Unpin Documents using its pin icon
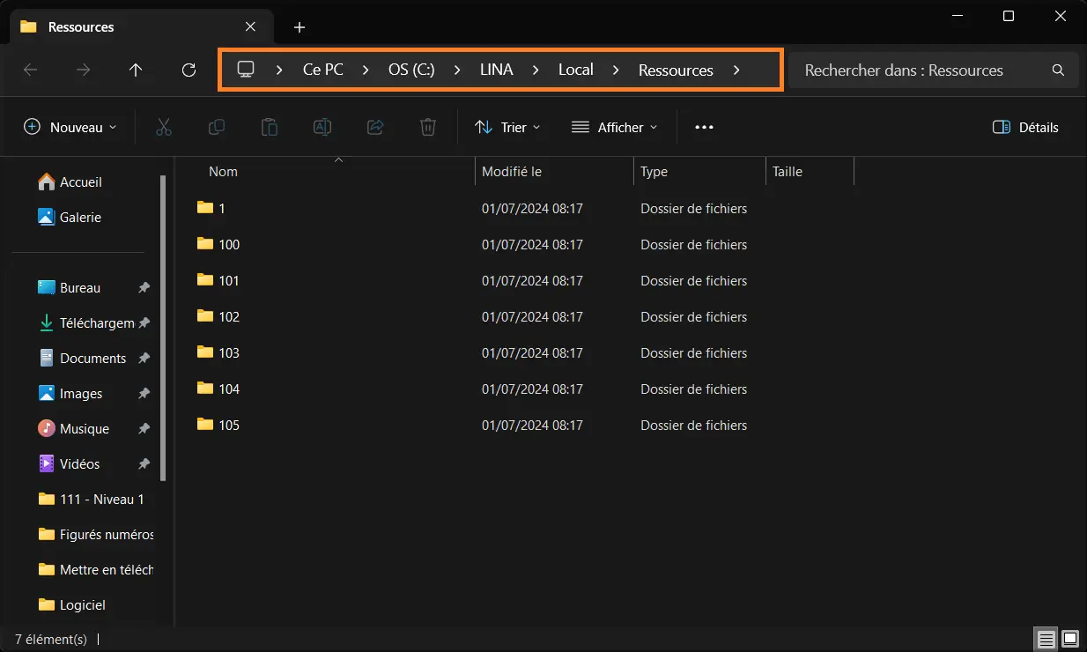Screen dimensions: 1087x652 (x=144, y=359)
